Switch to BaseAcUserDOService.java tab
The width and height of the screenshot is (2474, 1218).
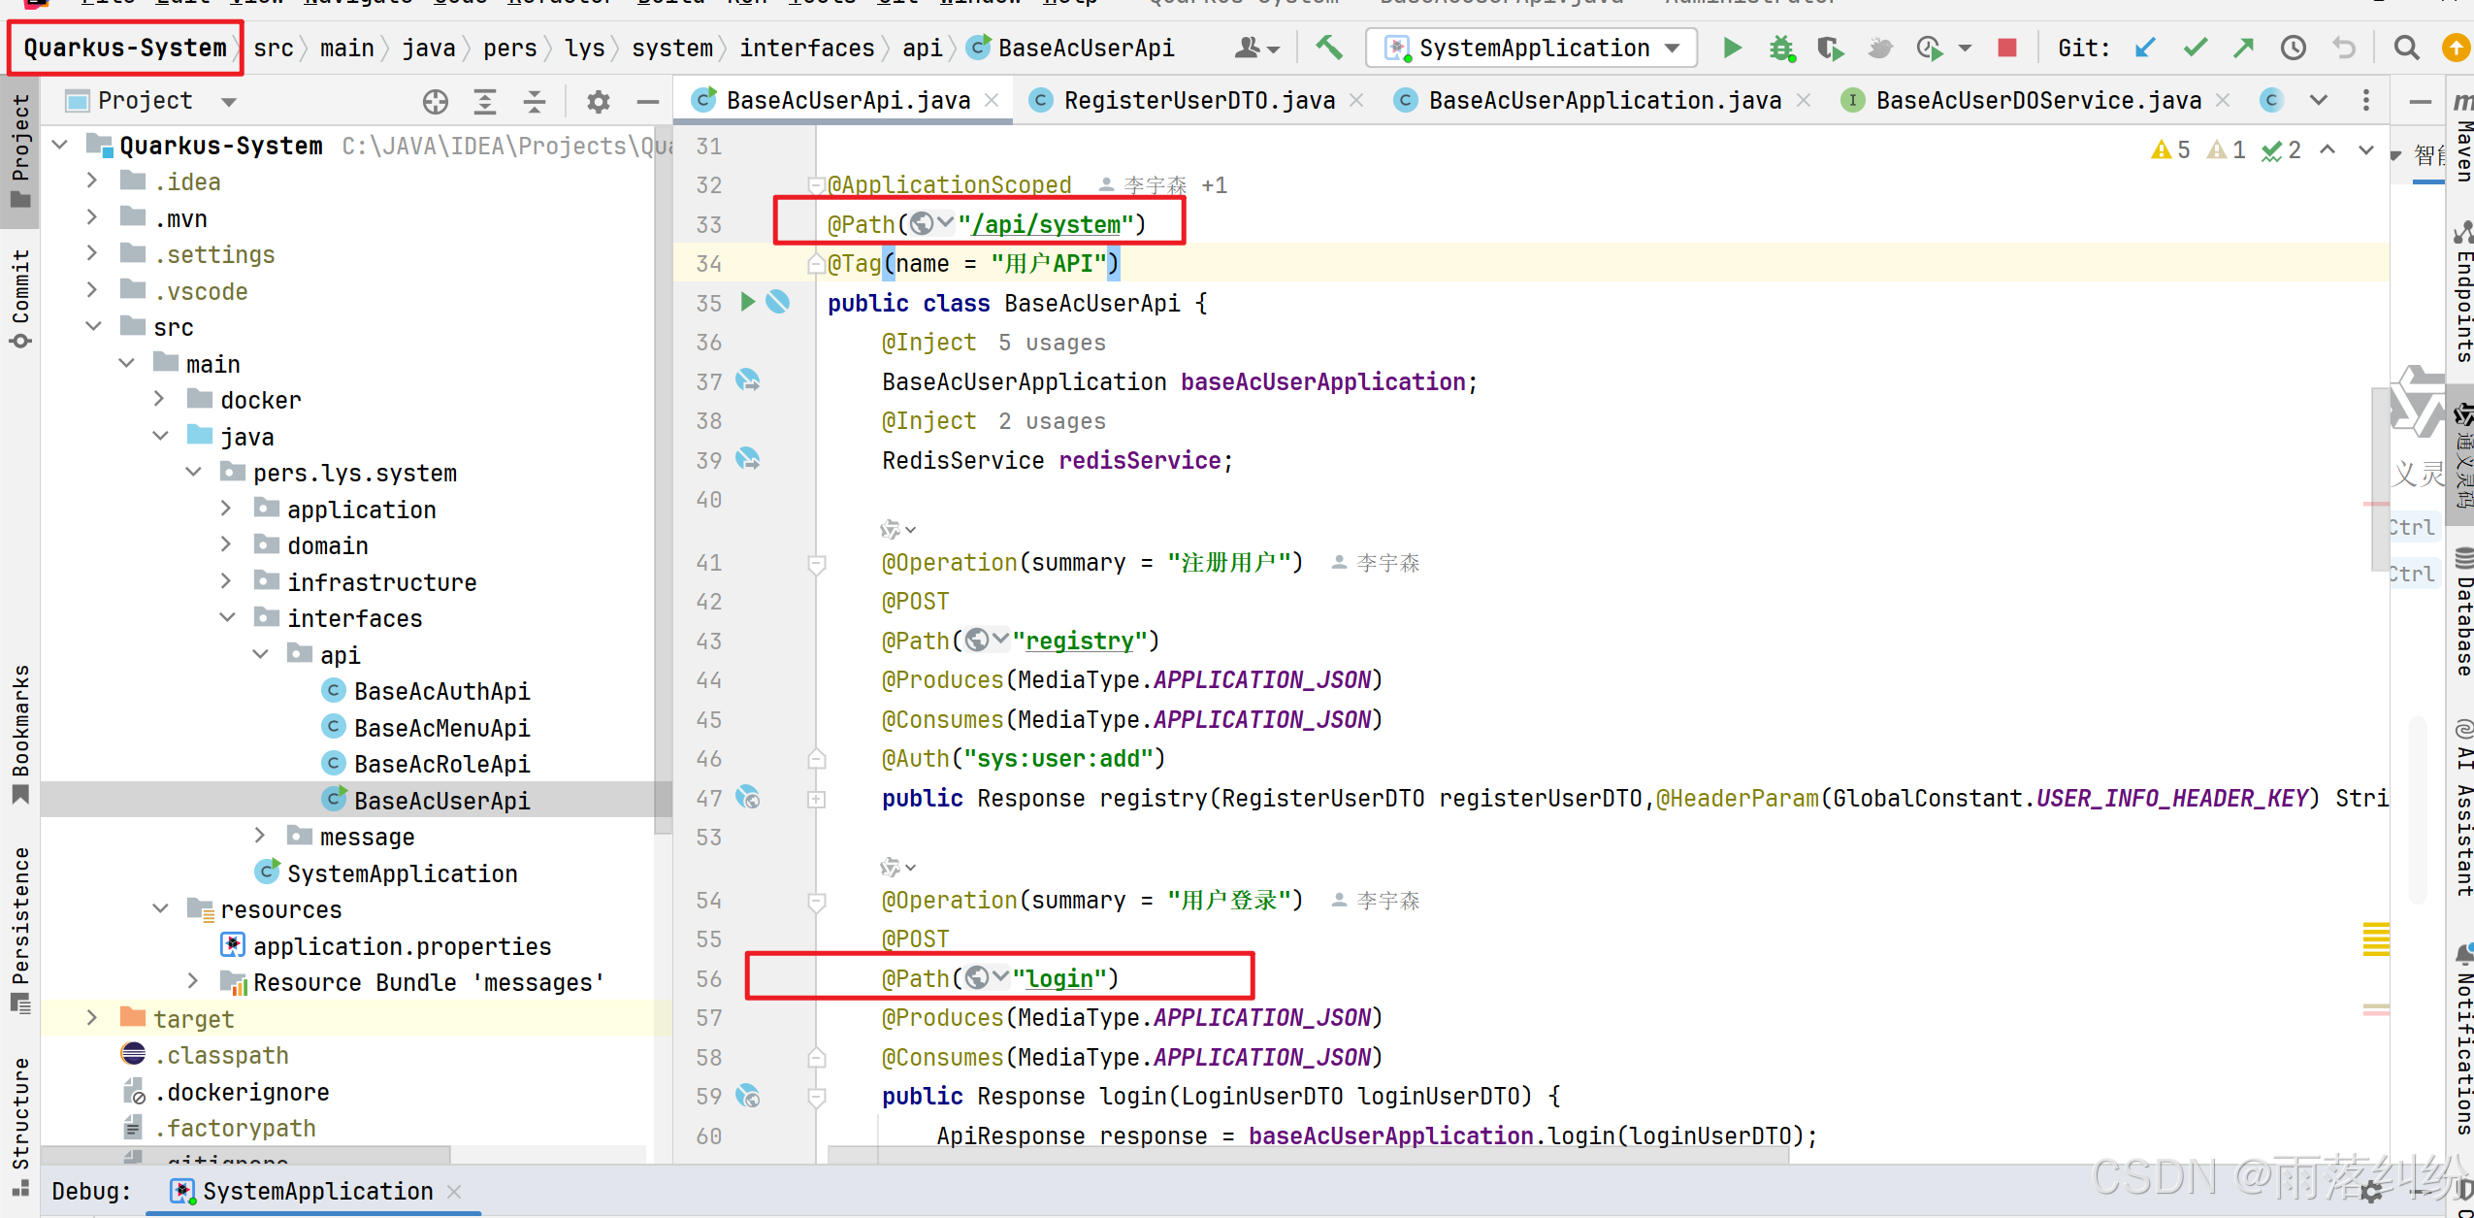[x=2037, y=100]
